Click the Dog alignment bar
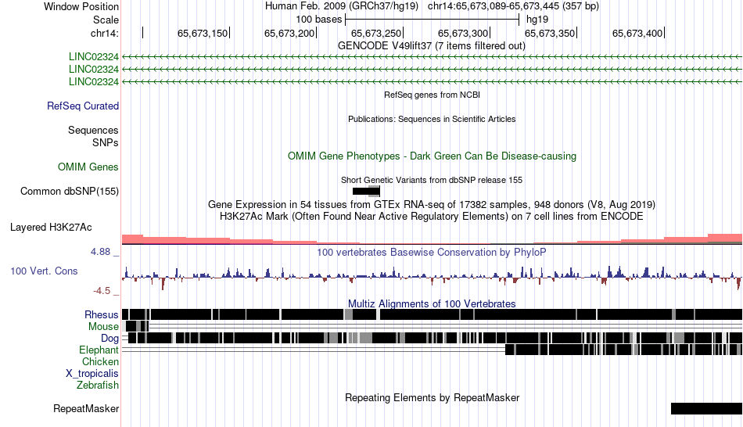Screen dimensions: 743x427 pyautogui.click(x=435, y=338)
